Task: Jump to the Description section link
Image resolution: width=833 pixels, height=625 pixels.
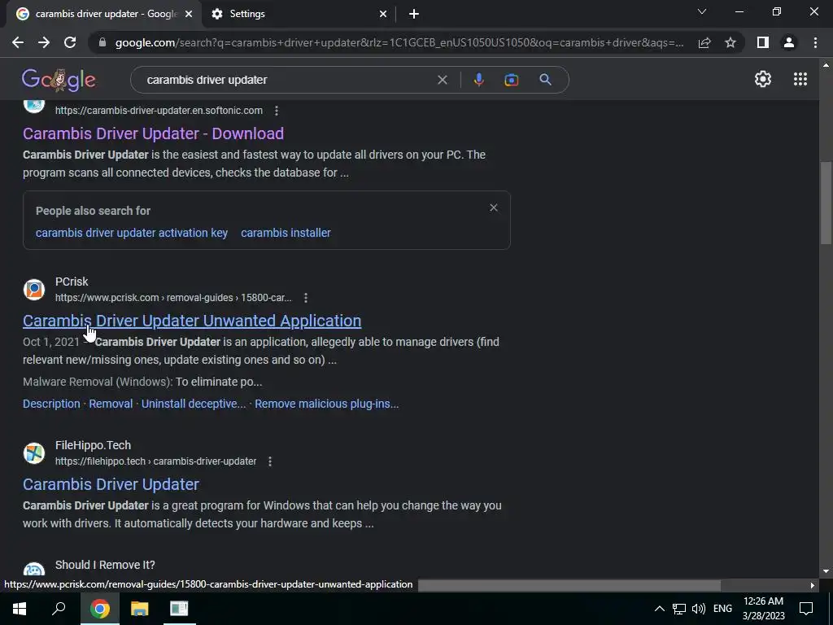Action: point(51,404)
